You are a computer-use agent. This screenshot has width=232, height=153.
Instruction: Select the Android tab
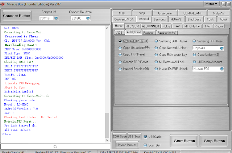tap(144, 19)
